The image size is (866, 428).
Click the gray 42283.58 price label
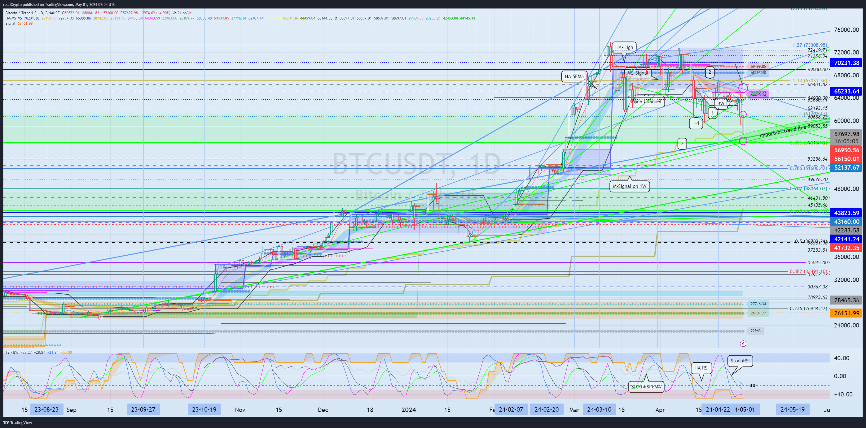pos(846,230)
